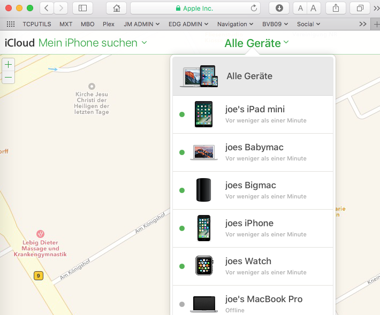Image resolution: width=380 pixels, height=315 pixels.
Task: Show all tabs overview button
Action: pyautogui.click(x=360, y=8)
